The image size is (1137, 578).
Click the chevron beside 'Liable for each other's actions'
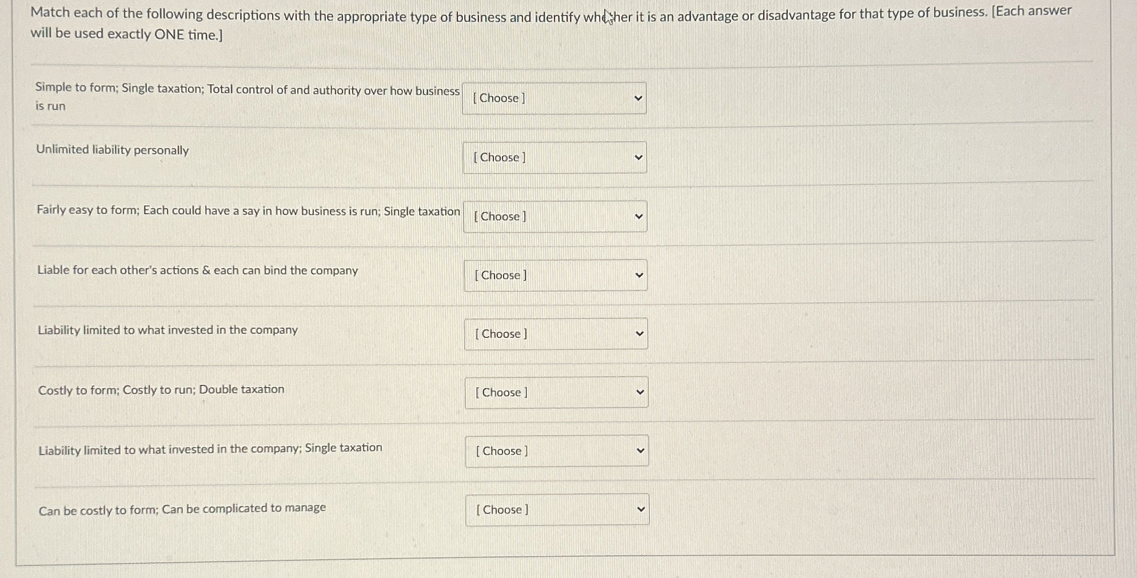(640, 275)
